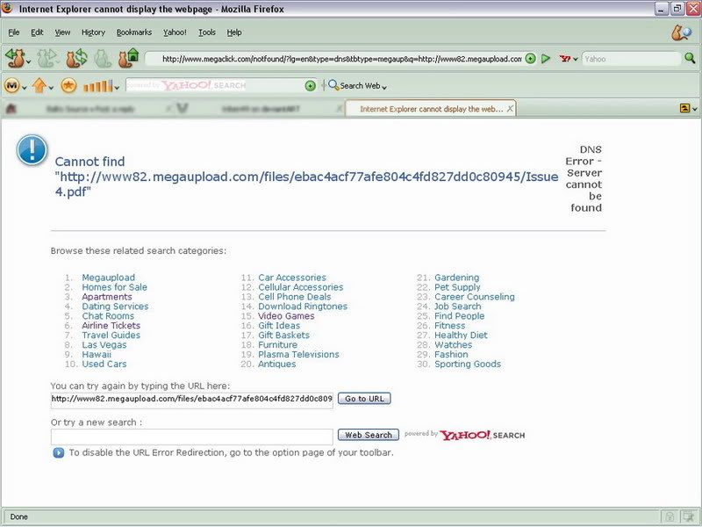Screen dimensions: 702x527
Task: Click the Go to URL button
Action: click(x=364, y=399)
